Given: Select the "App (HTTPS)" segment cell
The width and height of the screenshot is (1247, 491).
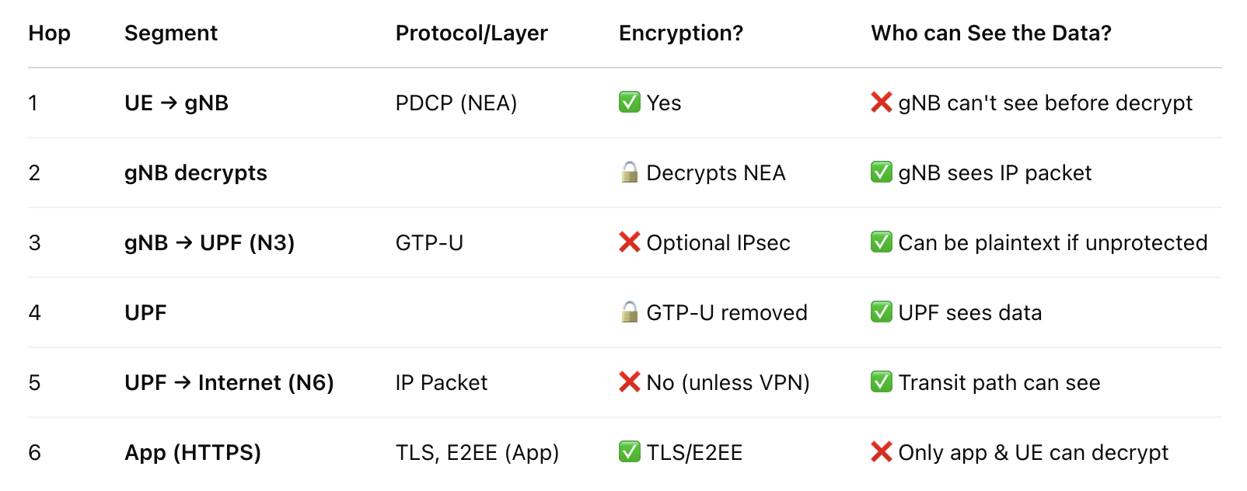Looking at the screenshot, I should coord(193,453).
